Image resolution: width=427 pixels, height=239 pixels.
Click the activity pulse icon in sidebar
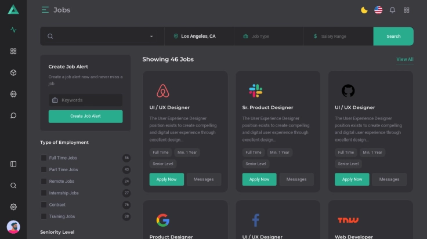pyautogui.click(x=13, y=30)
